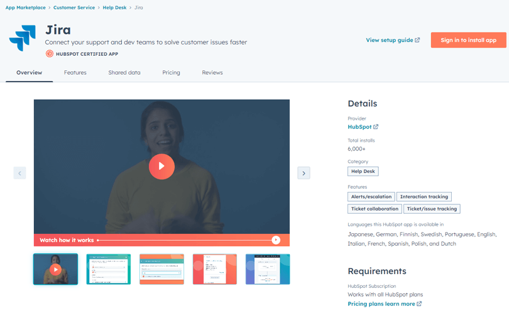509x311 pixels.
Task: Select the fifth blue screenshot thumbnail
Action: (x=268, y=269)
